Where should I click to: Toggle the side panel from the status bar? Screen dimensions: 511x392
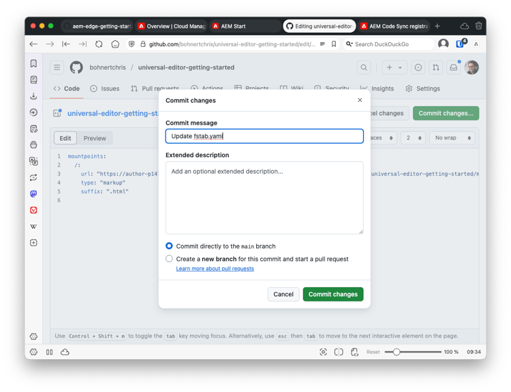[x=50, y=352]
